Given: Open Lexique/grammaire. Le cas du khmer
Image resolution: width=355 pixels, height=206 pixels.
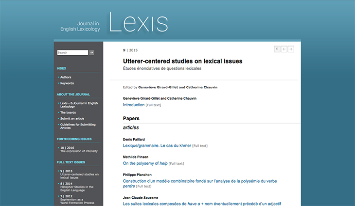Looking at the screenshot, I should [x=157, y=145].
